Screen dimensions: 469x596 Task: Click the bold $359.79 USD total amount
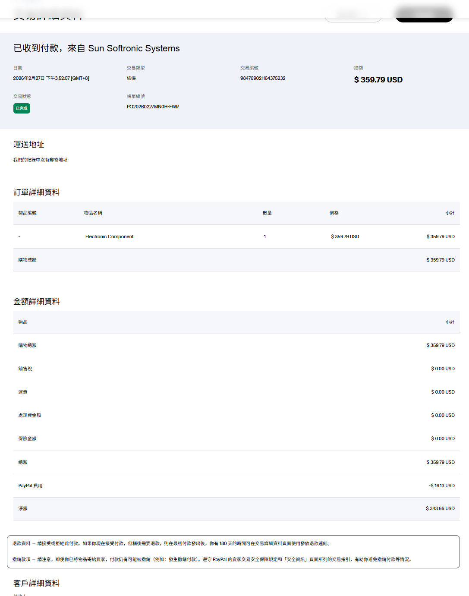coord(378,80)
